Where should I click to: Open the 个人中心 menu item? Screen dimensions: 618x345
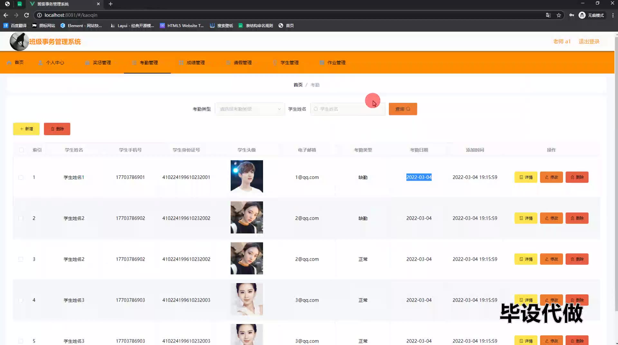pos(51,62)
